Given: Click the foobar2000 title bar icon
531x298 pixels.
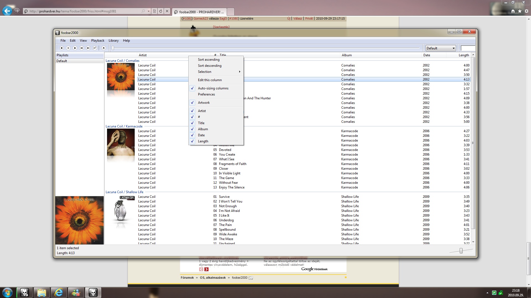Looking at the screenshot, I should [x=58, y=33].
